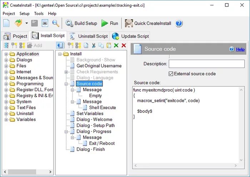Click the green X enable icon
The width and height of the screenshot is (250, 177).
[116, 45]
